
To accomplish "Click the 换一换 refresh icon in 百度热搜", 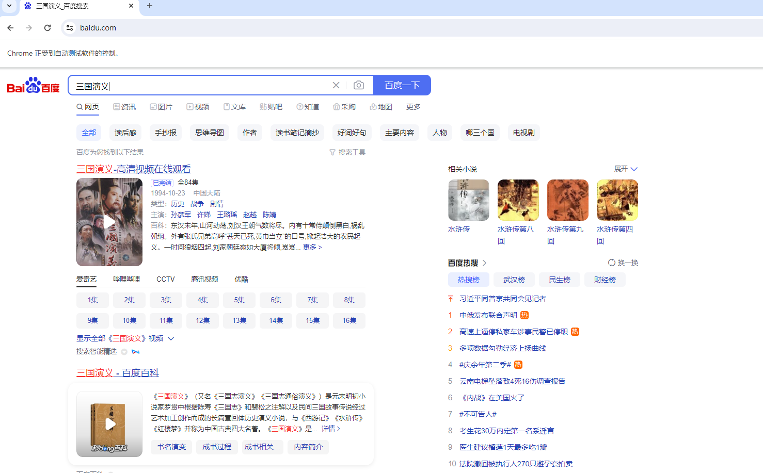I will click(x=612, y=263).
